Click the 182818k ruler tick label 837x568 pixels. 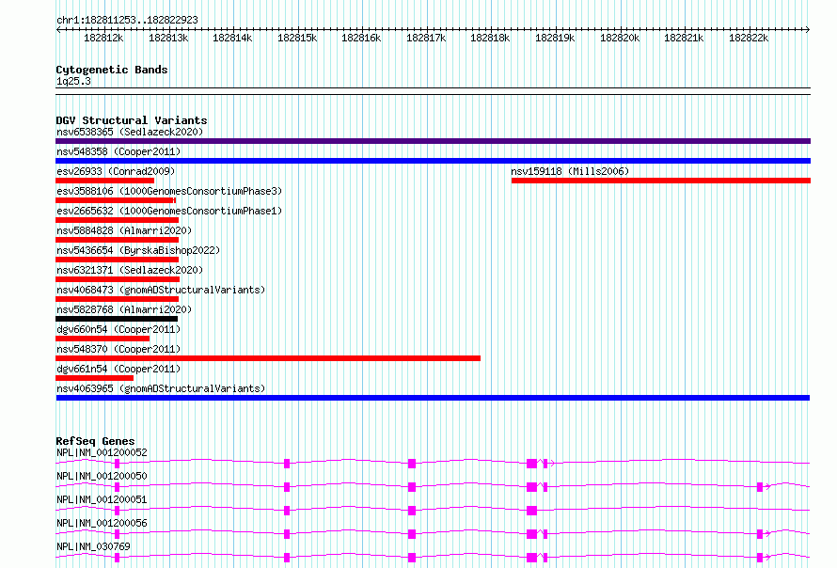pyautogui.click(x=490, y=38)
